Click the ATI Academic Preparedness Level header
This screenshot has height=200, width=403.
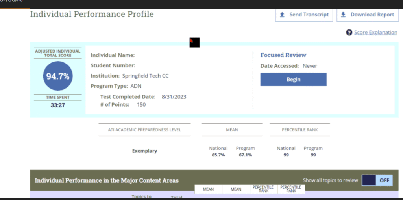(144, 130)
